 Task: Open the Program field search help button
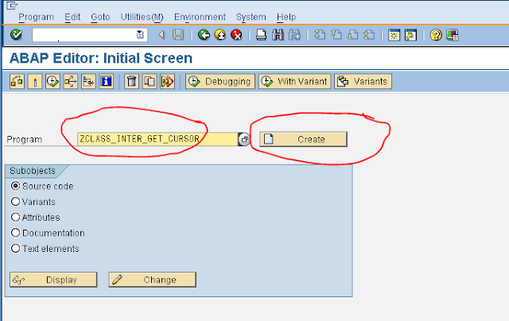tap(244, 139)
